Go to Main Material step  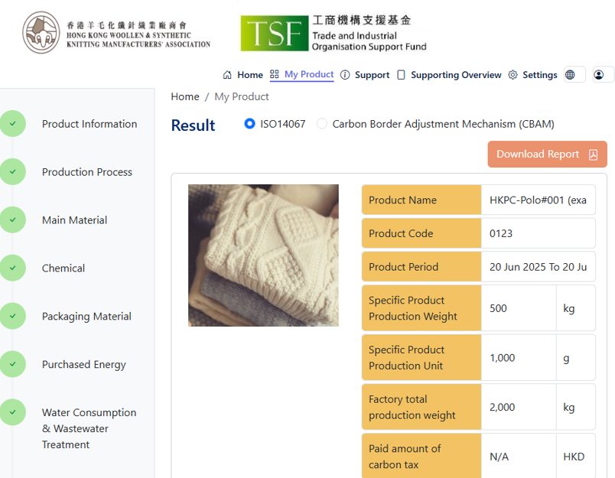[x=74, y=220]
